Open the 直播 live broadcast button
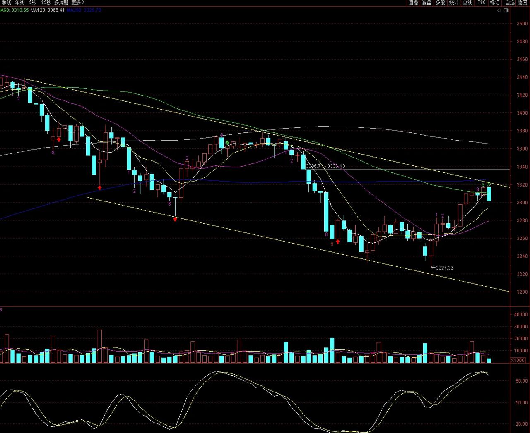This screenshot has width=530, height=433. click(414, 2)
